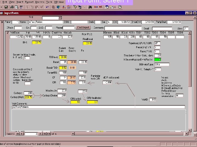The height and width of the screenshot is (147, 197).
Task: Click the Name field with zzTest,Patient
Action: point(45,22)
